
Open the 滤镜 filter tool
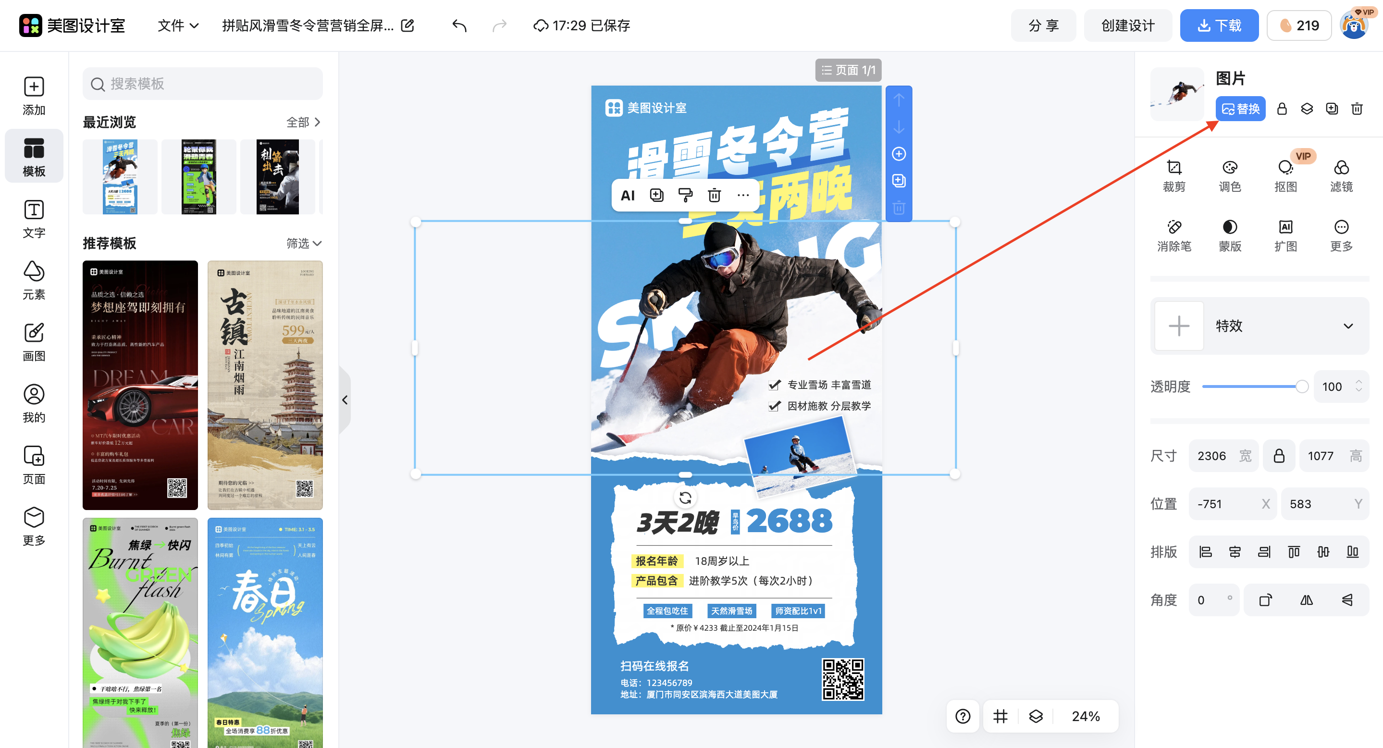pyautogui.click(x=1341, y=175)
